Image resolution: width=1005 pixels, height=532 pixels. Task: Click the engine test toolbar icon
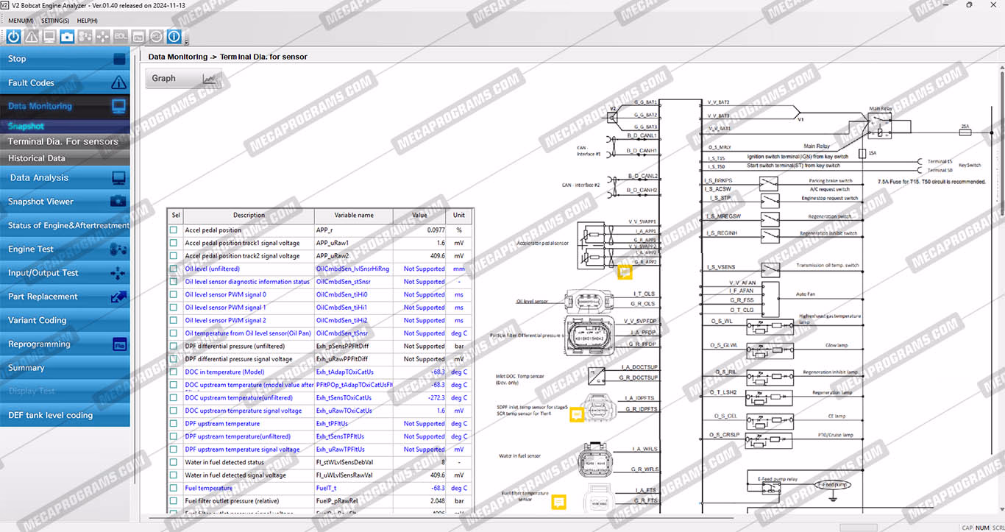pyautogui.click(x=85, y=36)
